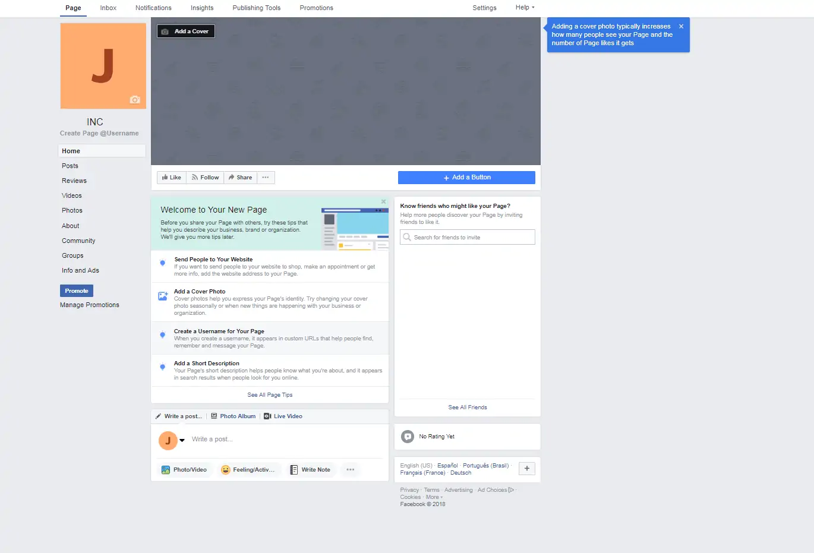Click the camera icon on profile picture
The image size is (814, 553).
135,100
